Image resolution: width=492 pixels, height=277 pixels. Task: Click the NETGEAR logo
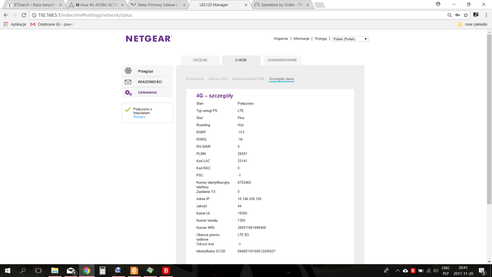coord(149,38)
